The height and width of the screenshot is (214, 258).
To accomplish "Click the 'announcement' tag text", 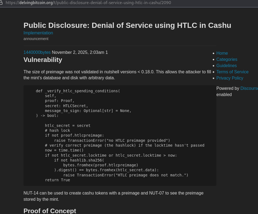I will pyautogui.click(x=36, y=39).
